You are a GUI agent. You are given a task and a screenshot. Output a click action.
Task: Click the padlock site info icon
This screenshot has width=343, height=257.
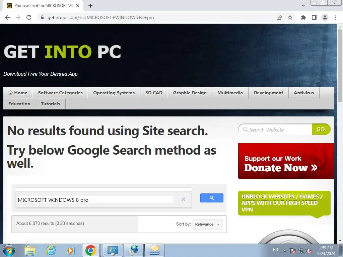click(42, 17)
